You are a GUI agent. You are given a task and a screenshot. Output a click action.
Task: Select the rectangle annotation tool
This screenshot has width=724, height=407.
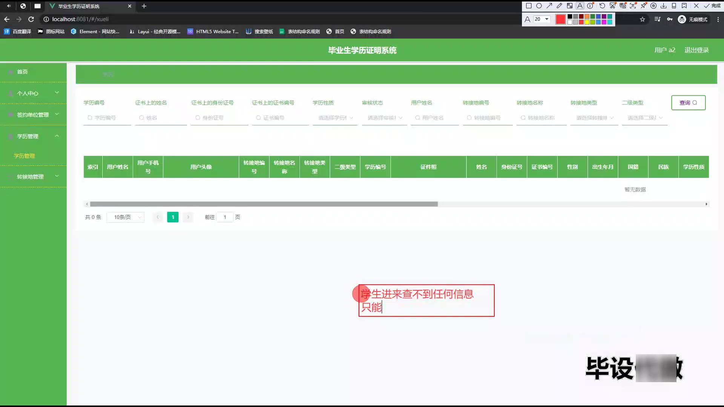(529, 6)
